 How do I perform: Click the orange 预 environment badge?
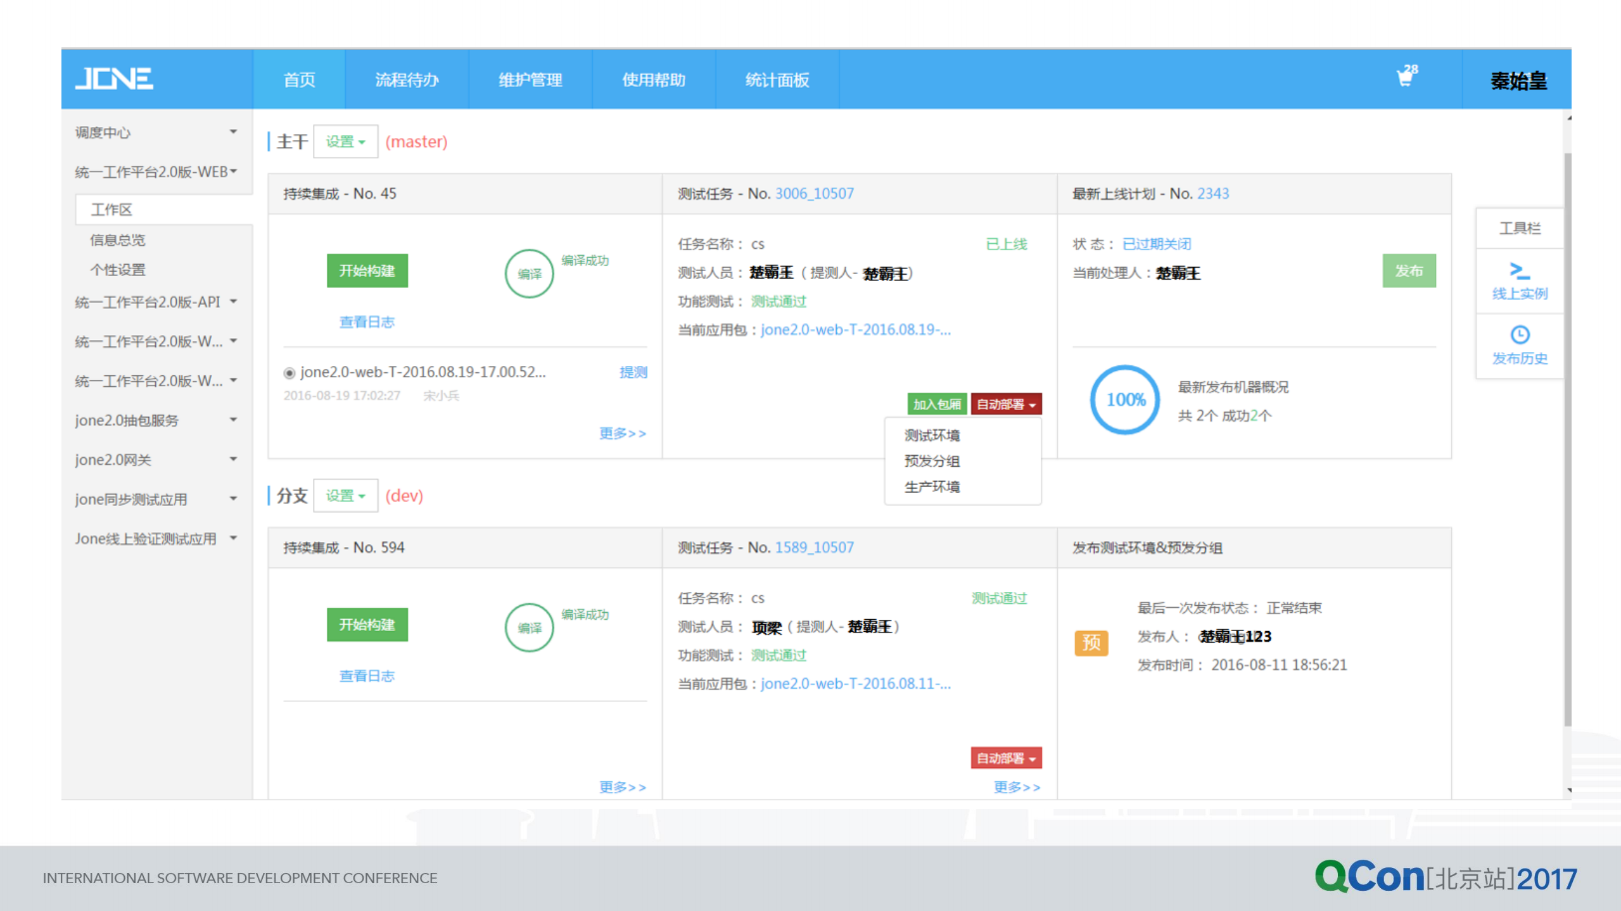click(x=1091, y=643)
